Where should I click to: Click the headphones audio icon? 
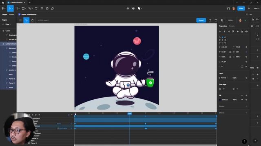tap(228, 9)
